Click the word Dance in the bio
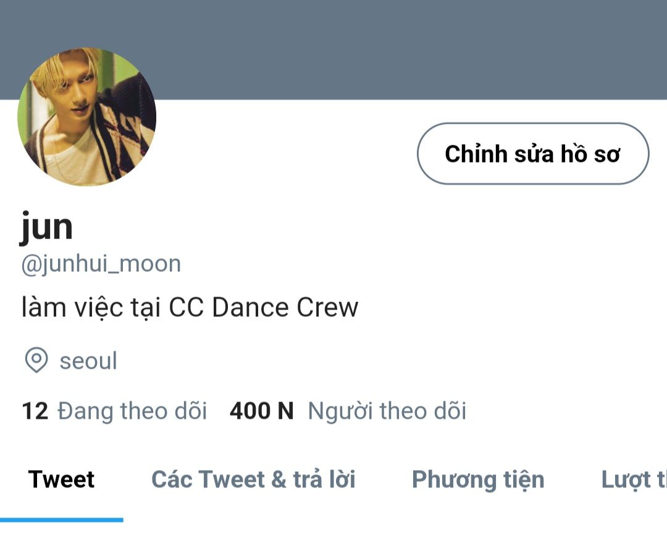 point(251,307)
